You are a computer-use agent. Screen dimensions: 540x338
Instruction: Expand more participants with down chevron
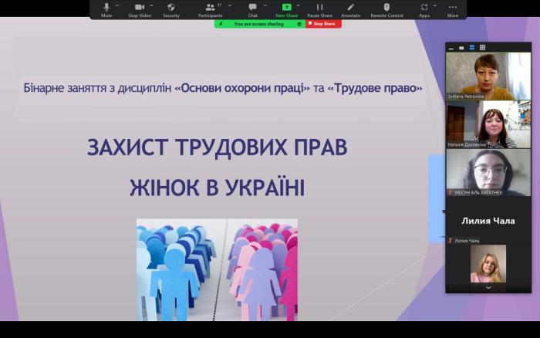tap(488, 288)
